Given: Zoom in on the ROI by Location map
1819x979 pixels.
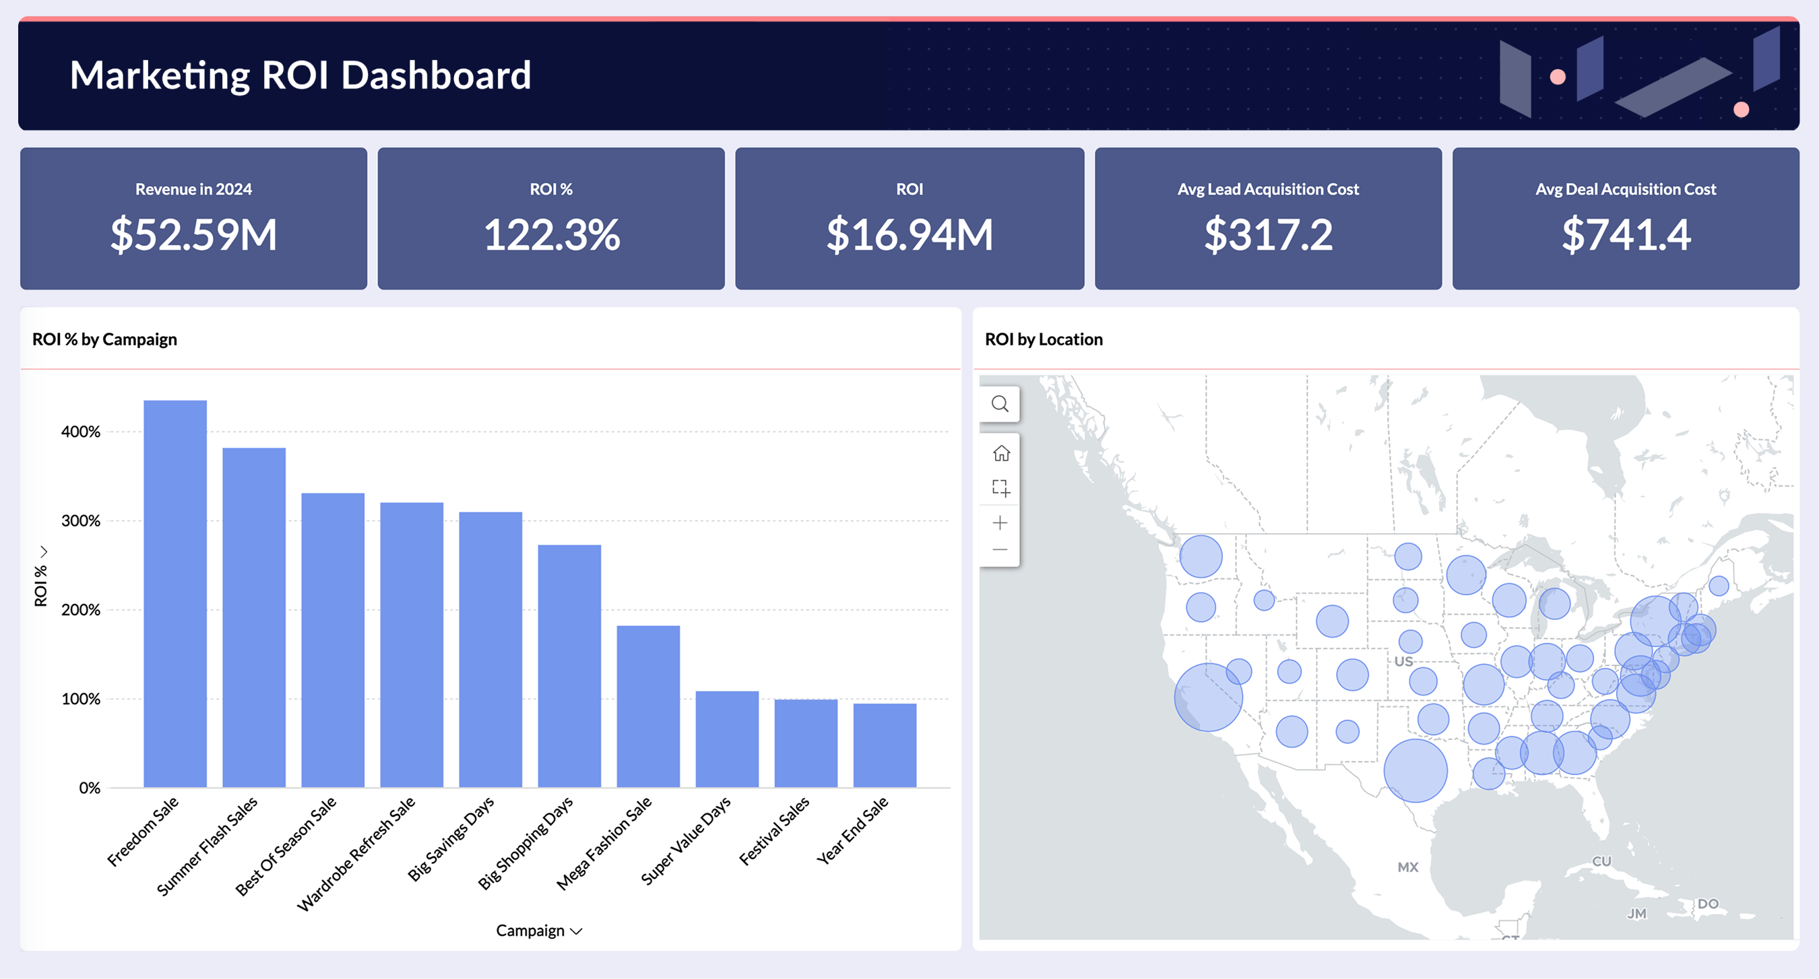Looking at the screenshot, I should tap(1000, 522).
